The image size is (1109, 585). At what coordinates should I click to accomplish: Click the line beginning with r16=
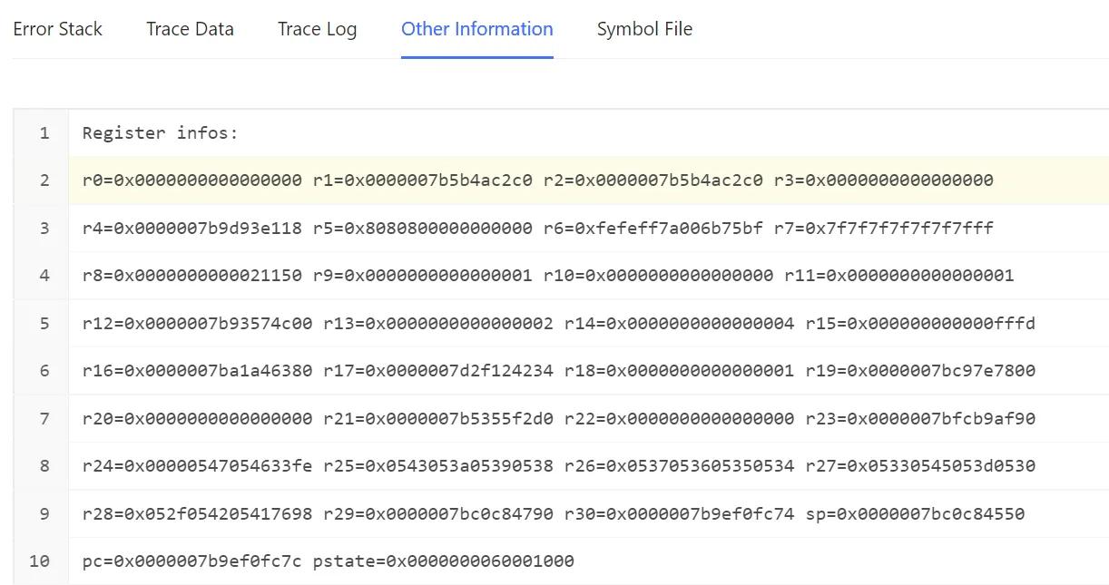click(x=558, y=371)
